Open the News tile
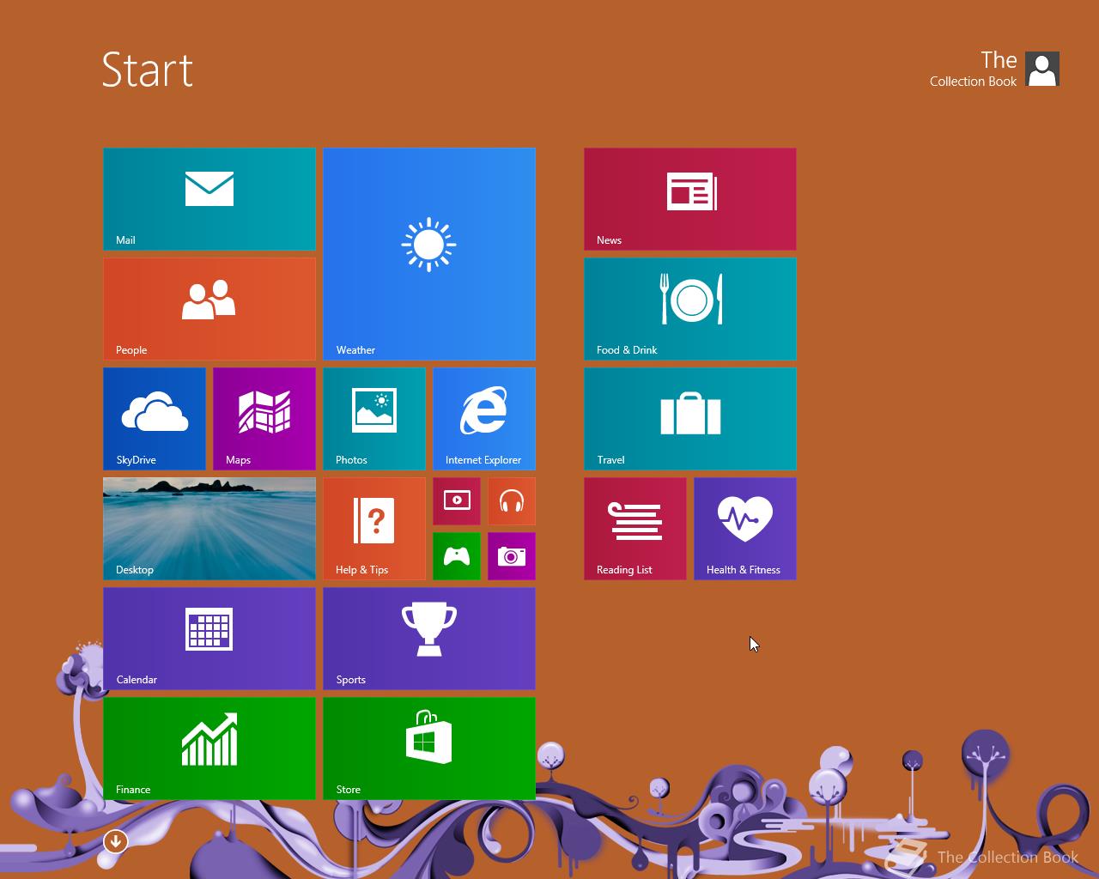Screen dimensions: 1099x879 click(690, 199)
